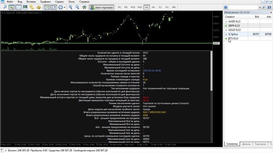
Task: Toggle the Market Watch panel icon
Action: (x=12, y=7)
